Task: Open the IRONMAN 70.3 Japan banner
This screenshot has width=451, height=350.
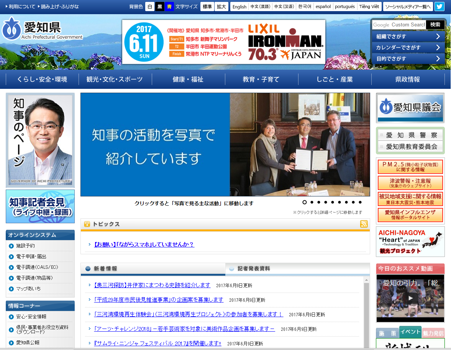Action: tap(223, 42)
